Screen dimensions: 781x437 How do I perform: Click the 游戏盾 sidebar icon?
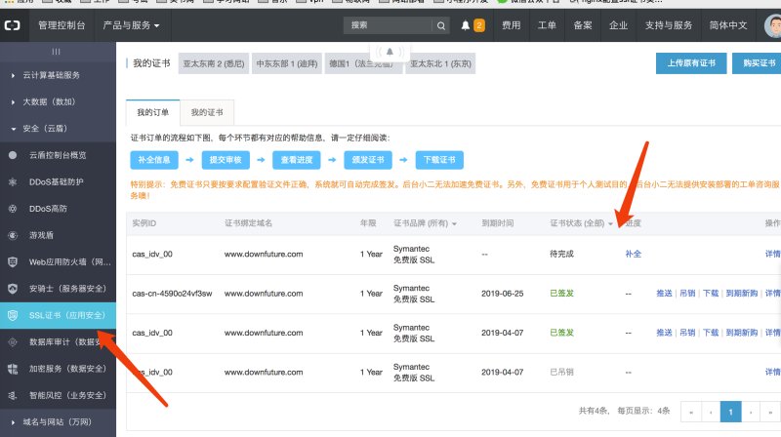pos(13,235)
